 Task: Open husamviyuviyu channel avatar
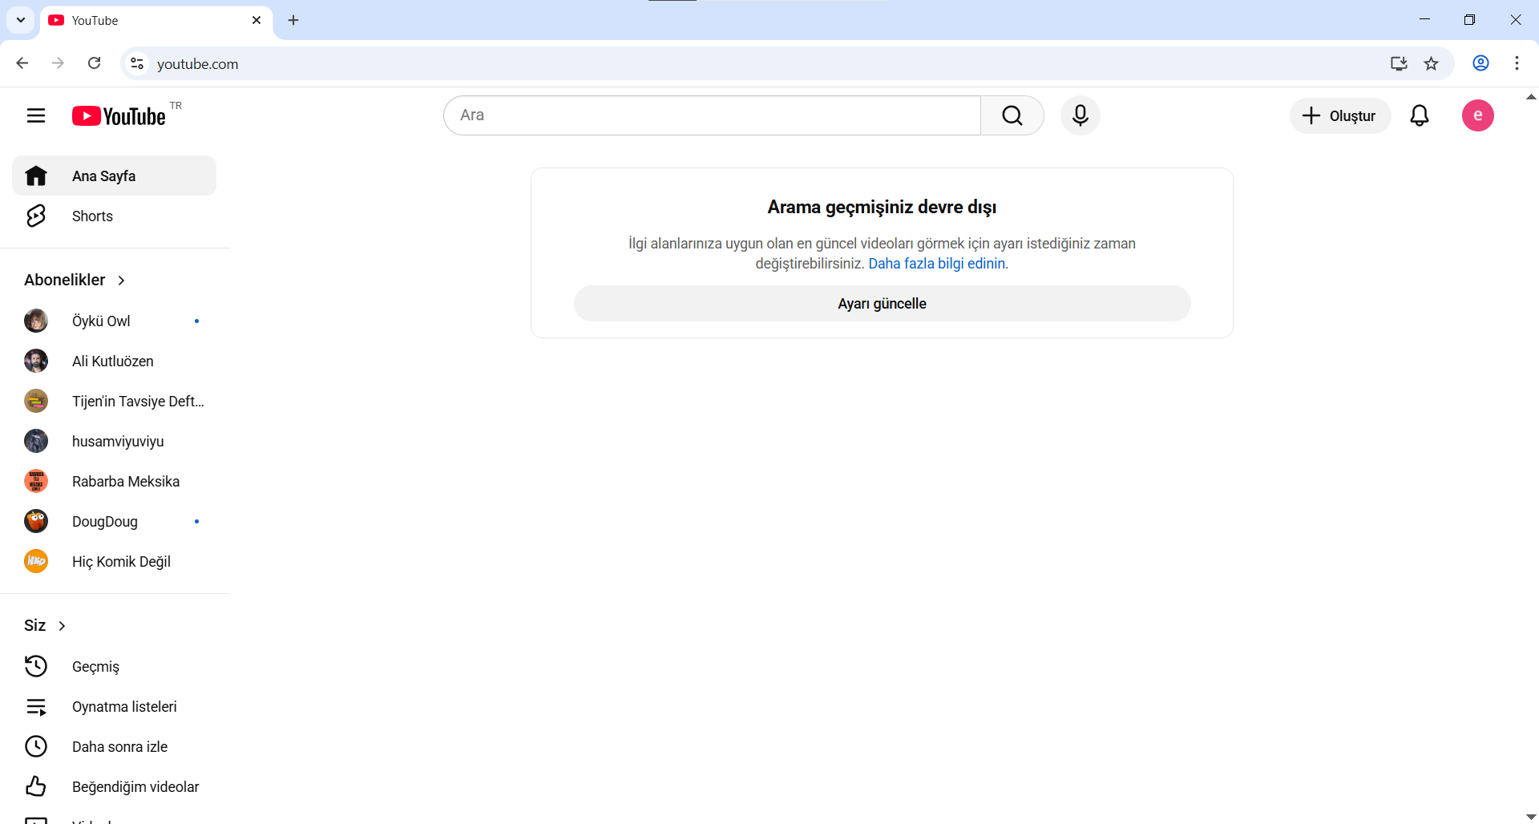point(36,441)
